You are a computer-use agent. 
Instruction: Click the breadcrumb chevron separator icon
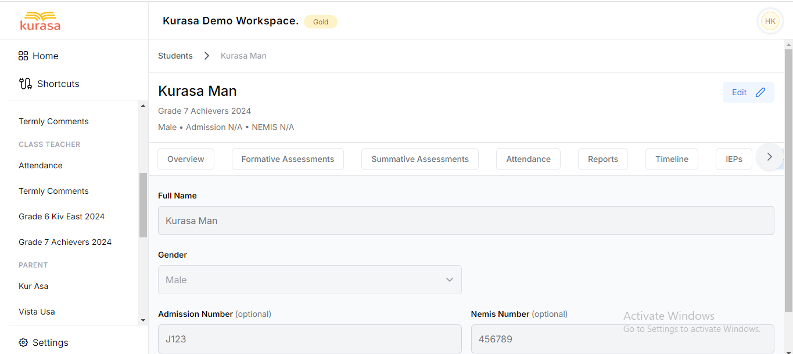click(x=206, y=56)
